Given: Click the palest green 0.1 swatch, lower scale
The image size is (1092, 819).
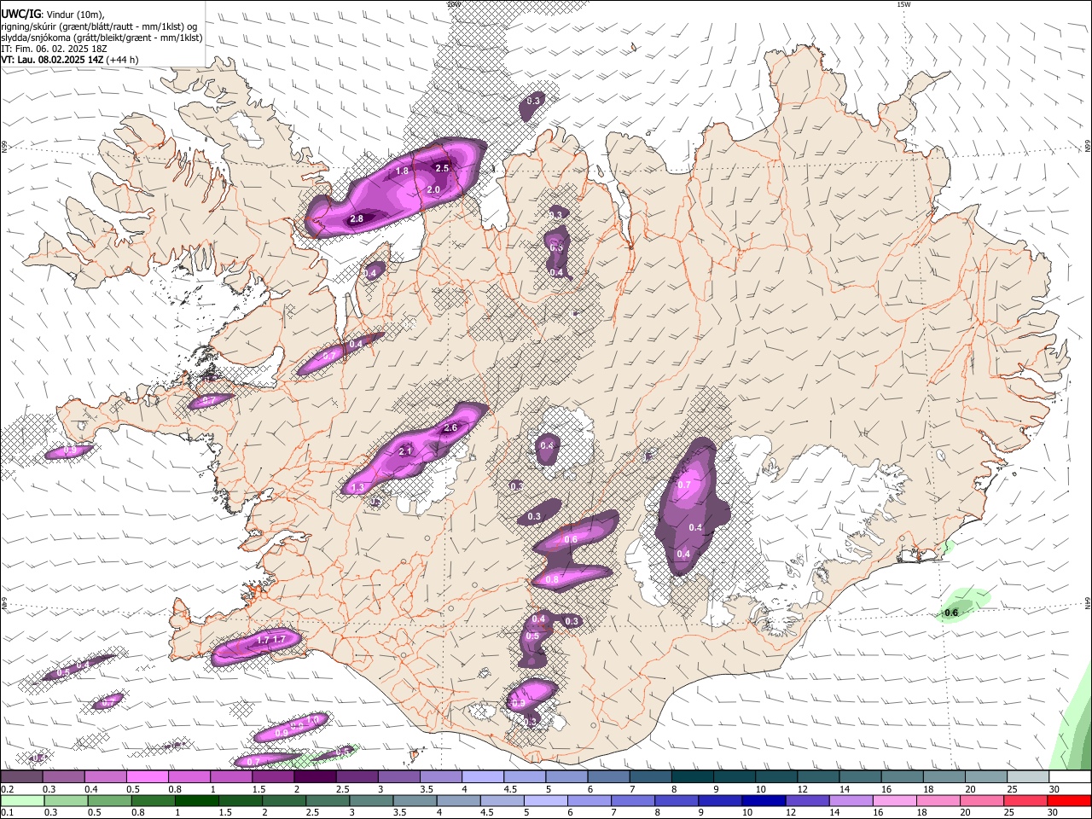Looking at the screenshot, I should point(23,800).
